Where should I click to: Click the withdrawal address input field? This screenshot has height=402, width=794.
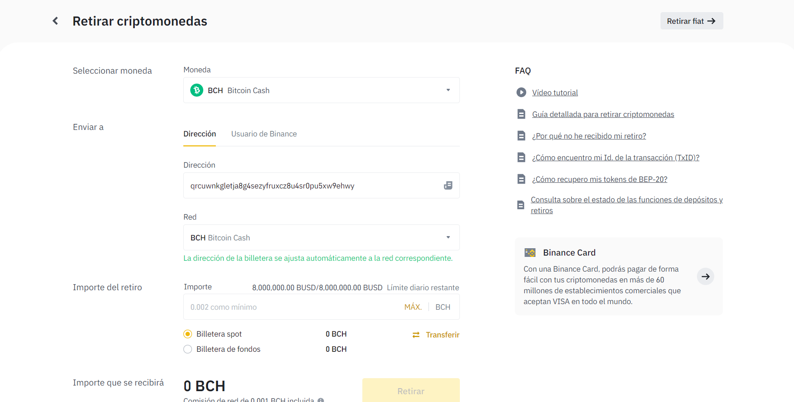[x=321, y=185]
